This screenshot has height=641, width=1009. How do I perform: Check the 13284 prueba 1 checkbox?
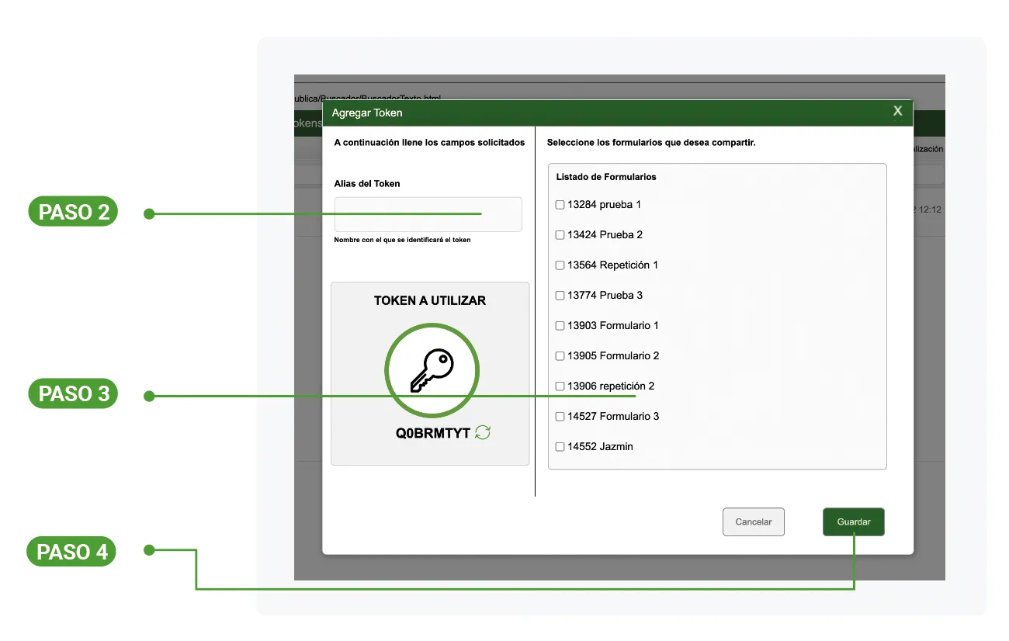560,205
